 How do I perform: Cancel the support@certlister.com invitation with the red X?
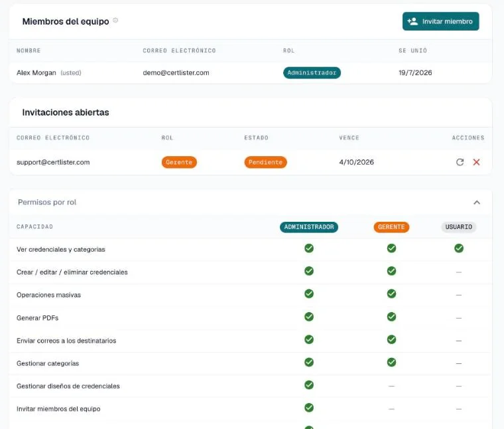[476, 162]
